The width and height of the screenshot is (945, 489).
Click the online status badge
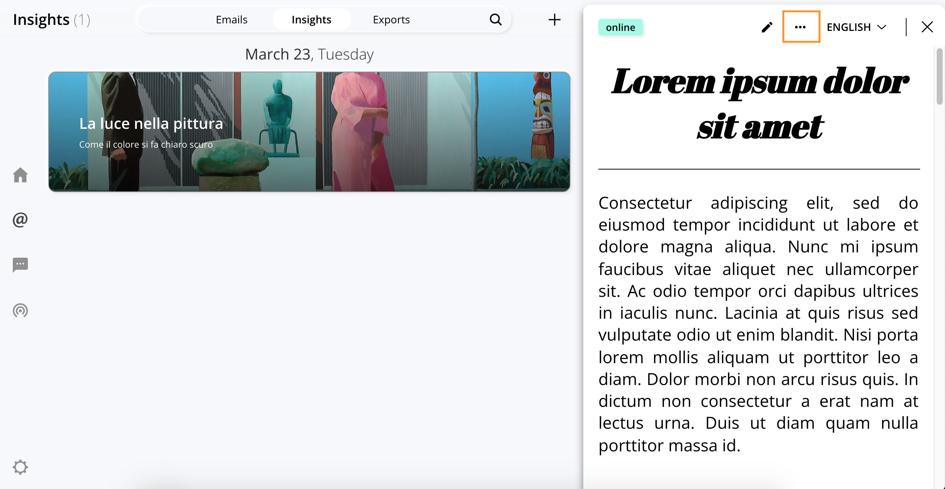[620, 27]
